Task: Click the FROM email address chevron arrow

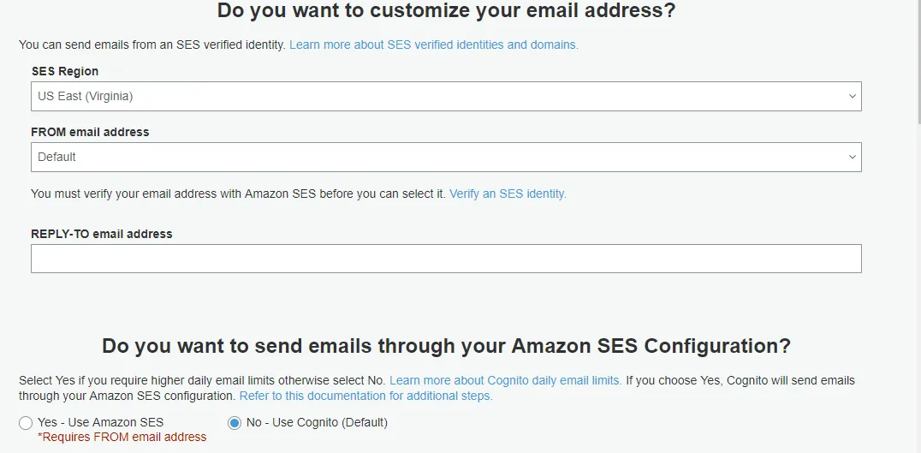Action: tap(852, 158)
